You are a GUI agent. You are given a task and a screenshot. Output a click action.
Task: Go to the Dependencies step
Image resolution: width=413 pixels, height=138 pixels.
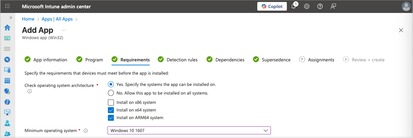point(225,60)
